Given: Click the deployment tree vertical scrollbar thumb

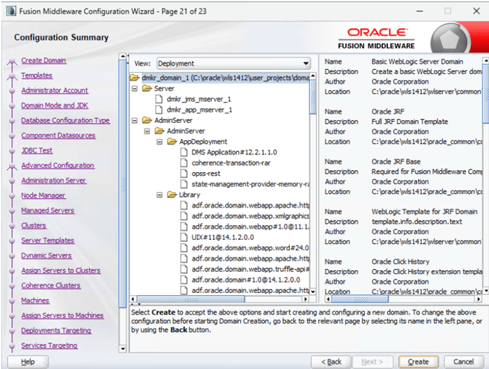Looking at the screenshot, I should 313,97.
